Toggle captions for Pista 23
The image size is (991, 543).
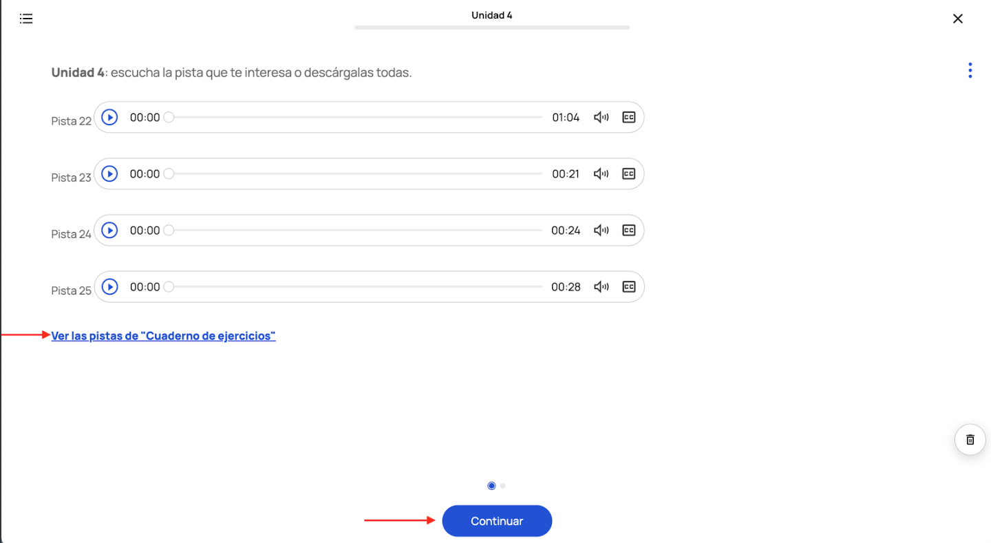pos(628,174)
